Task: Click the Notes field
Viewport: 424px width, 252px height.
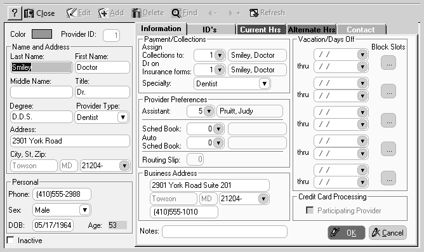Action: pyautogui.click(x=225, y=232)
